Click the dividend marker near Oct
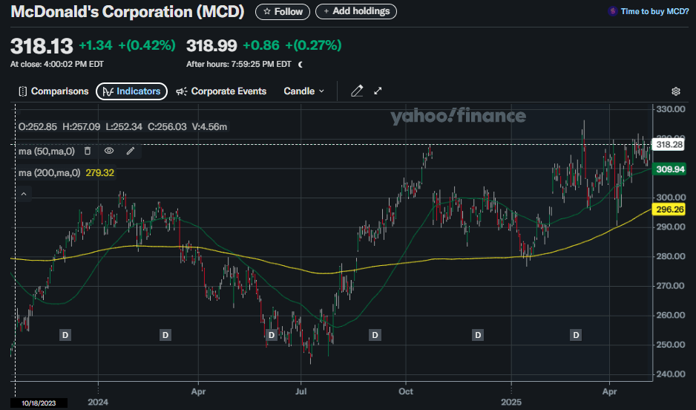This screenshot has height=410, width=696. (x=375, y=336)
